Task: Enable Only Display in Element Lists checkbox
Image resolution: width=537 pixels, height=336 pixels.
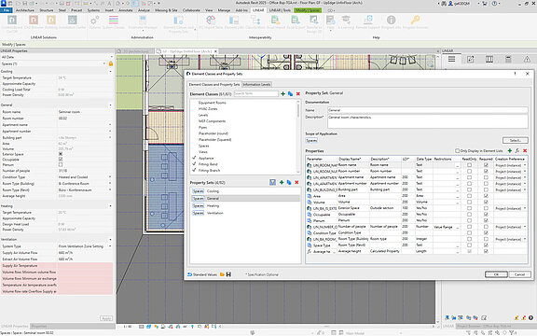Action: [457, 150]
